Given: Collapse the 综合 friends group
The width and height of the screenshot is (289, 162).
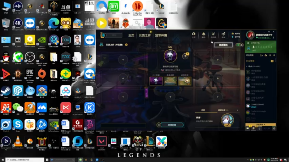Looking at the screenshot, I should point(247,66).
